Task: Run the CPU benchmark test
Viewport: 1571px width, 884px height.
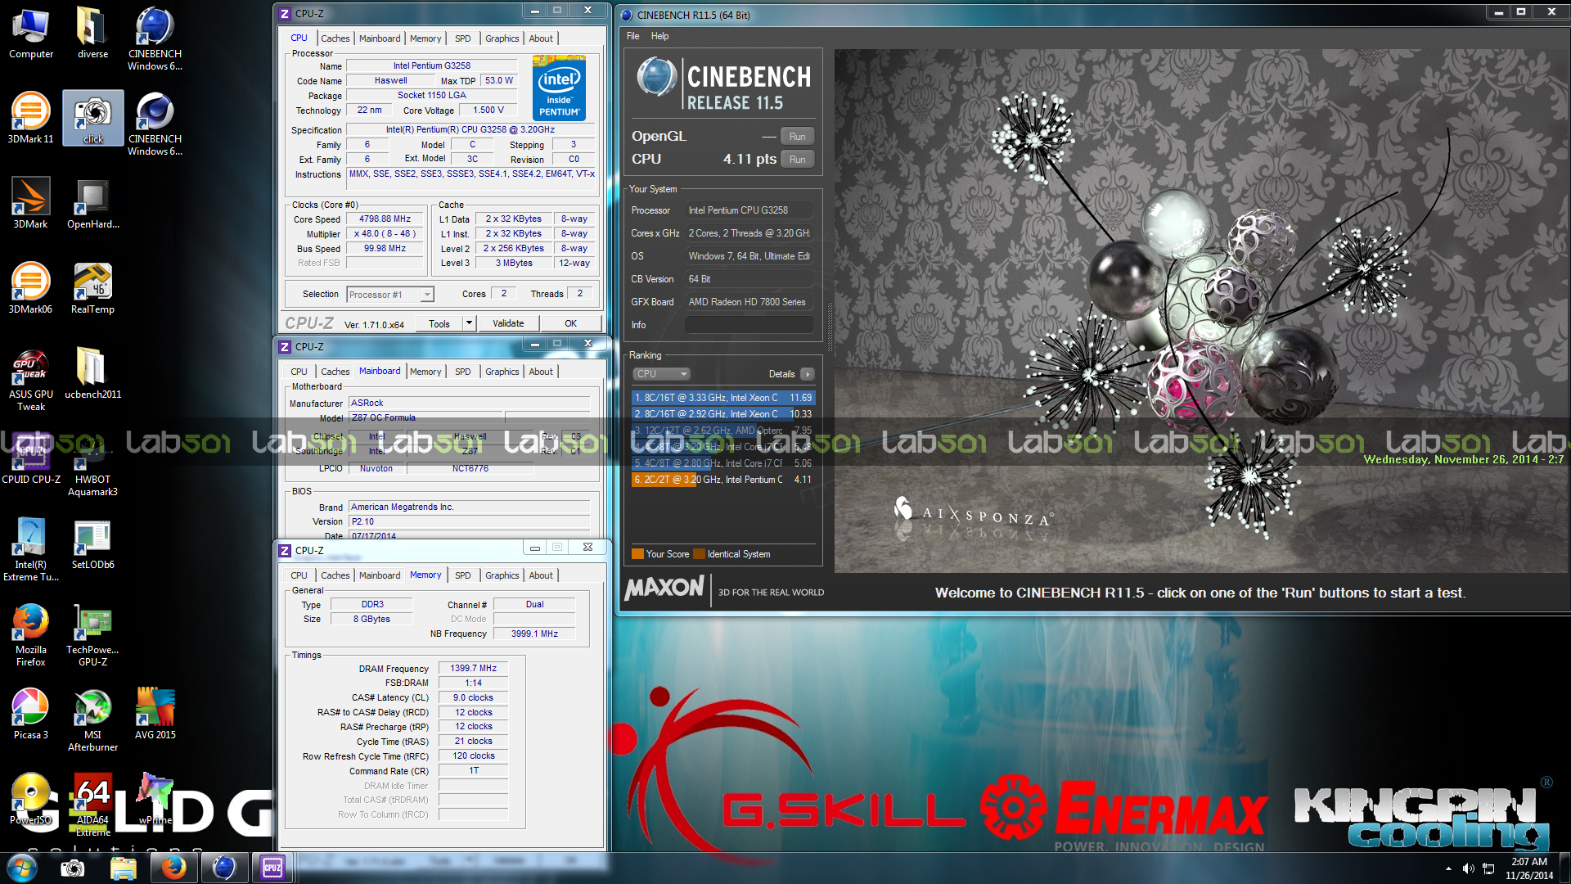Action: pos(797,160)
